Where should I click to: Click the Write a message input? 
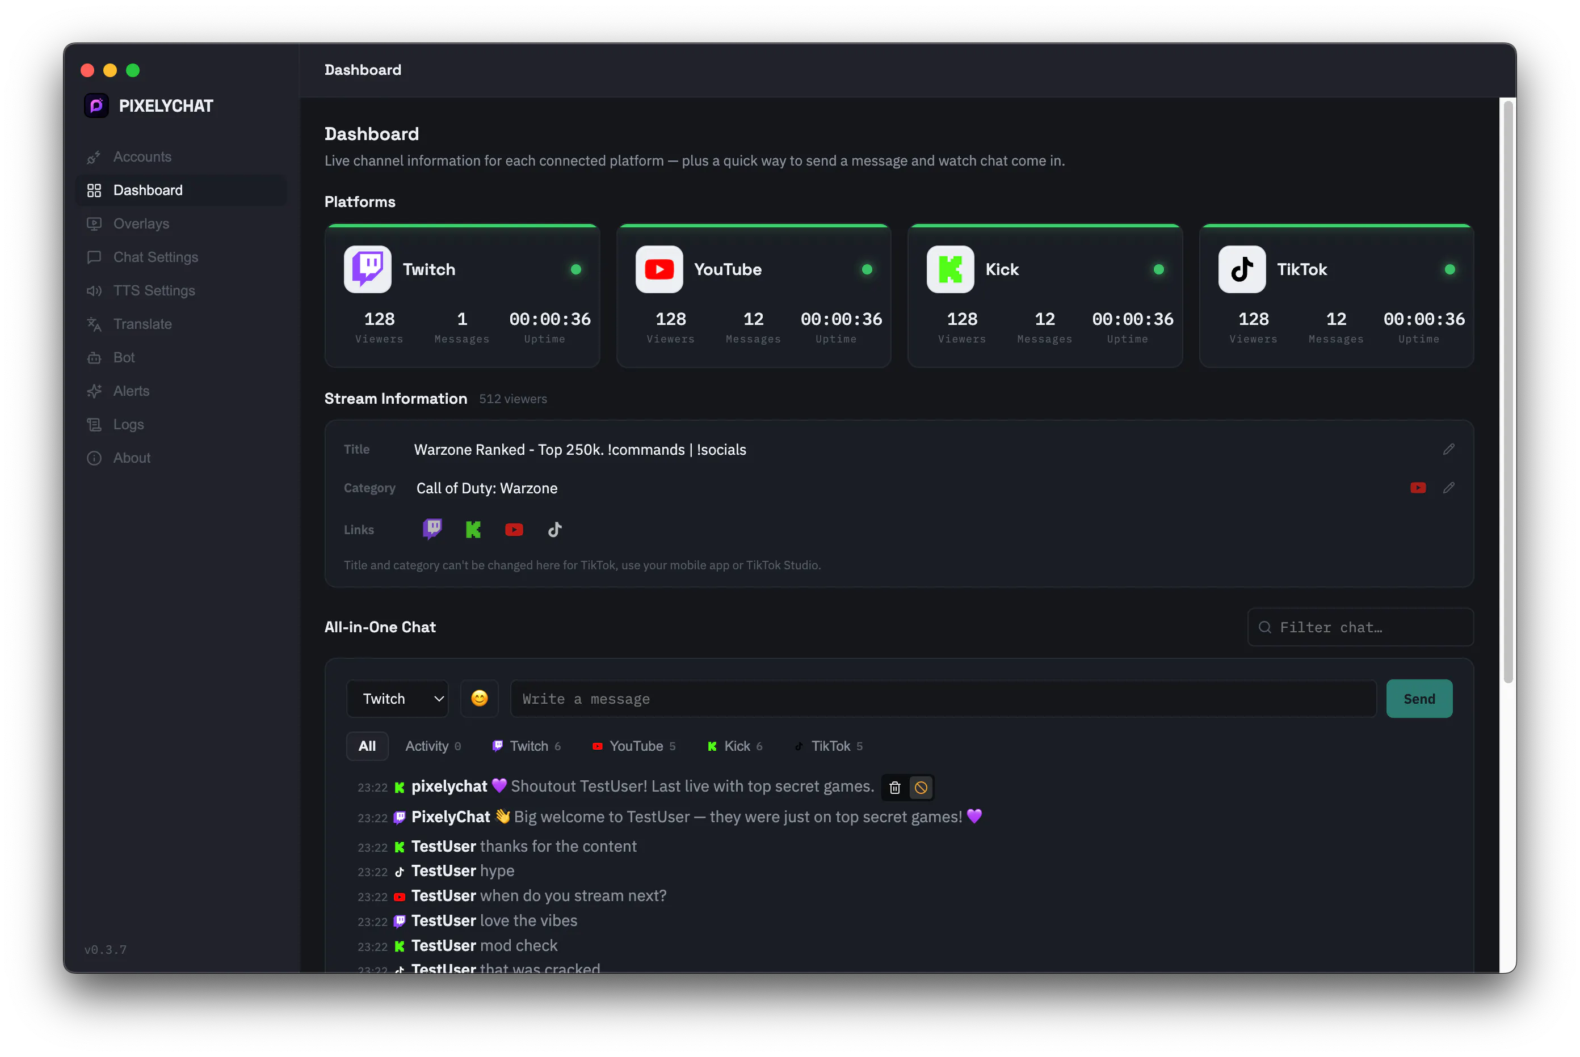tap(944, 699)
